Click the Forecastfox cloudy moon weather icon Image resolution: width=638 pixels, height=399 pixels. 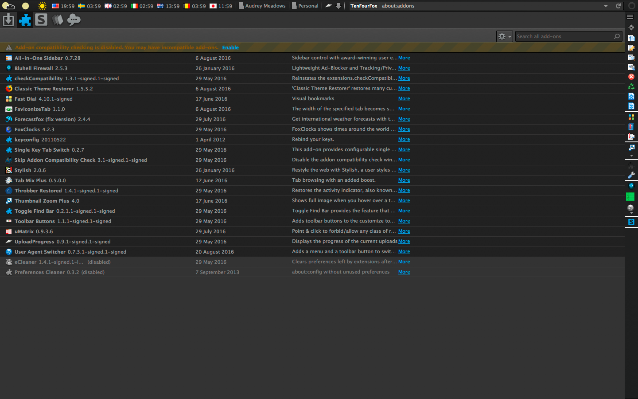coord(8,6)
